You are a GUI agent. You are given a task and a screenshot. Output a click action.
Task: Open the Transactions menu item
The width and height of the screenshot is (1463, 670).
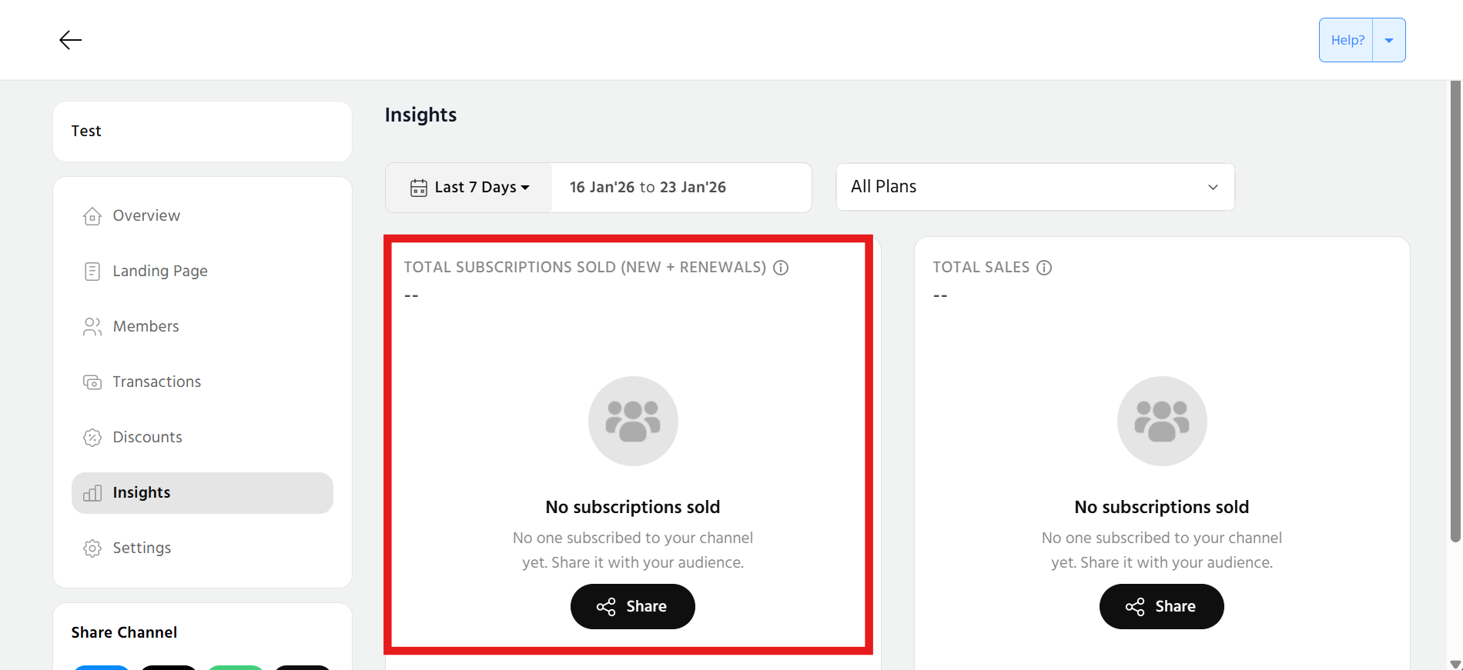point(156,382)
